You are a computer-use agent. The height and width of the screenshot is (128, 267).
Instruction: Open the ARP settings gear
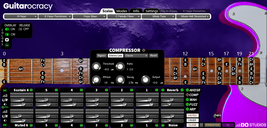tap(187, 109)
